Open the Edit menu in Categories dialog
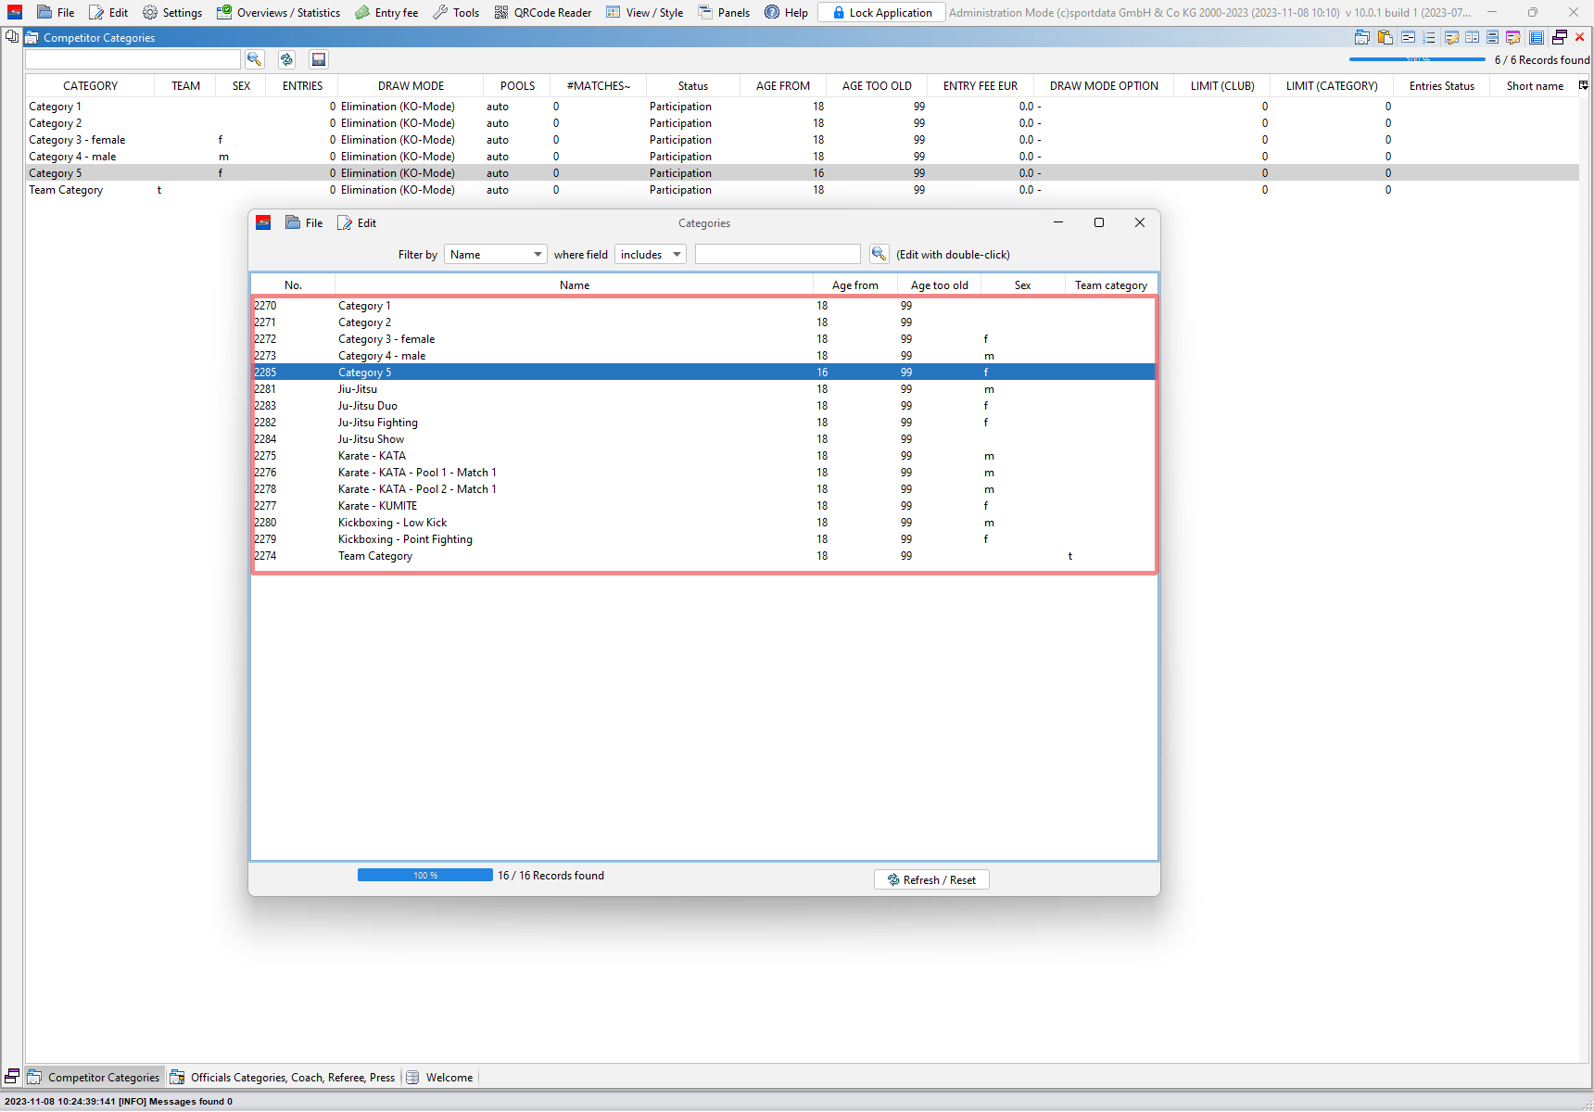Image resolution: width=1594 pixels, height=1112 pixels. tap(358, 223)
